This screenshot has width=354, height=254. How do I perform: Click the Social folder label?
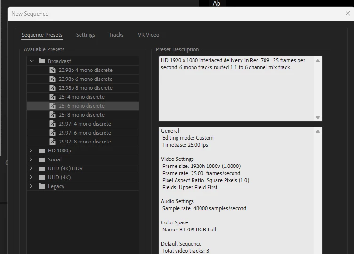55,159
